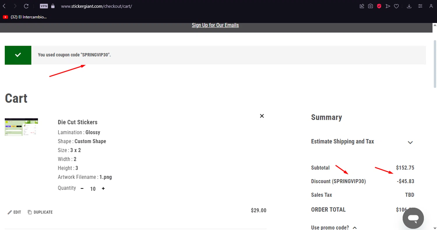Select the Cart page heading
The image size is (437, 230).
point(16,98)
